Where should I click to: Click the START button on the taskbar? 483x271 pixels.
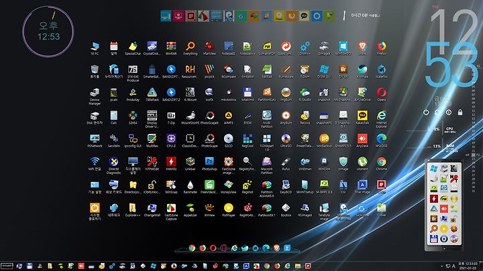tap(7, 266)
